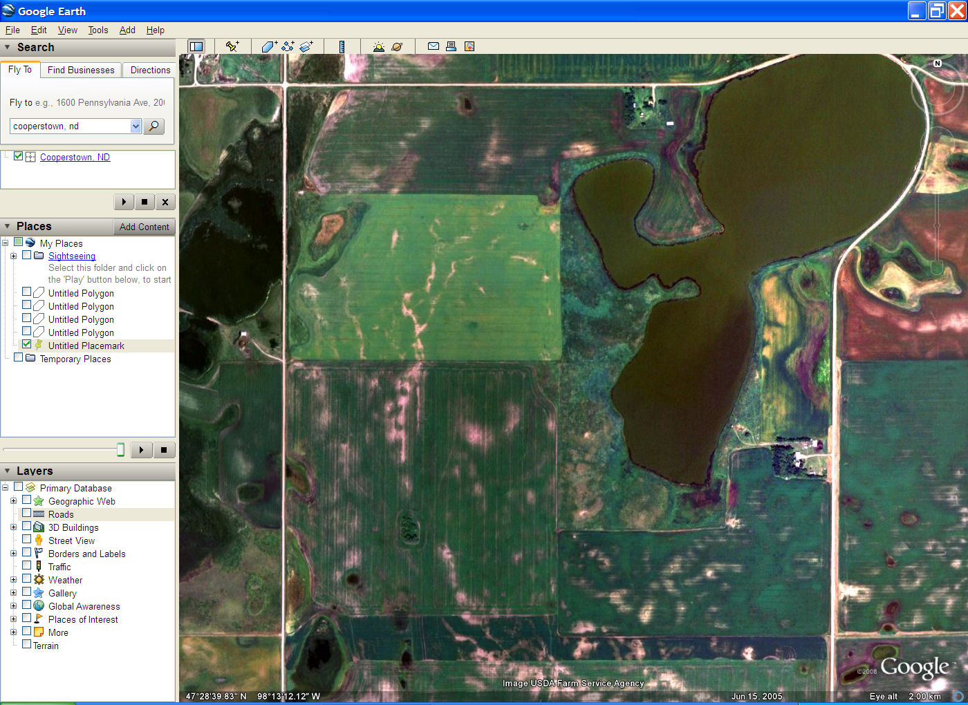Image resolution: width=968 pixels, height=705 pixels.
Task: Click the 3D Buildings layer icon
Action: pos(39,527)
